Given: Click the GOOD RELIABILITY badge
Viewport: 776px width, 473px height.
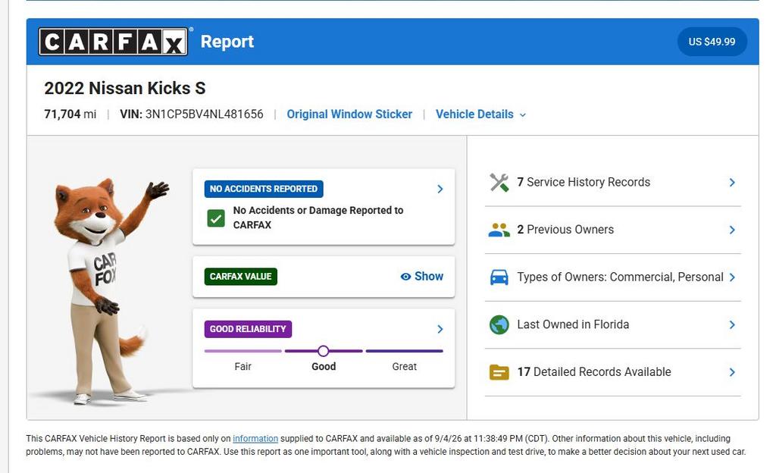Looking at the screenshot, I should 248,329.
